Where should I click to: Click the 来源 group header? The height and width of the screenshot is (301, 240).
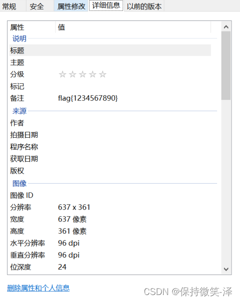(x=19, y=111)
